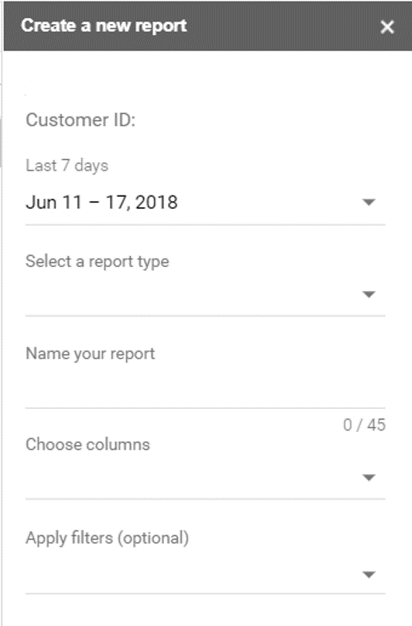The height and width of the screenshot is (626, 412).
Task: Select the Last 7 days preset label
Action: (x=67, y=166)
